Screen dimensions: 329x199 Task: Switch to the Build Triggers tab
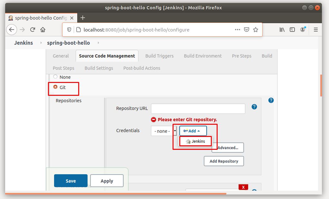159,56
